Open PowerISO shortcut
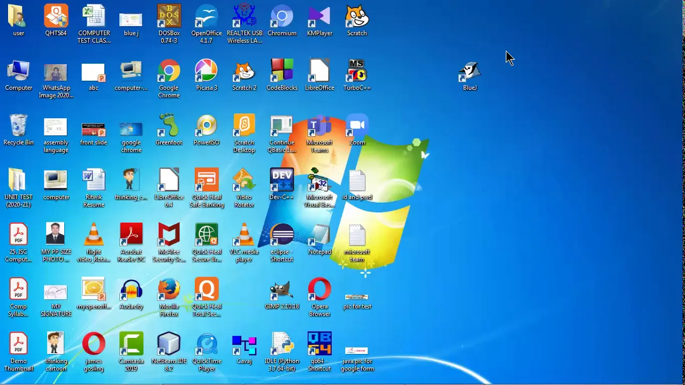This screenshot has height=385, width=685. click(x=207, y=130)
